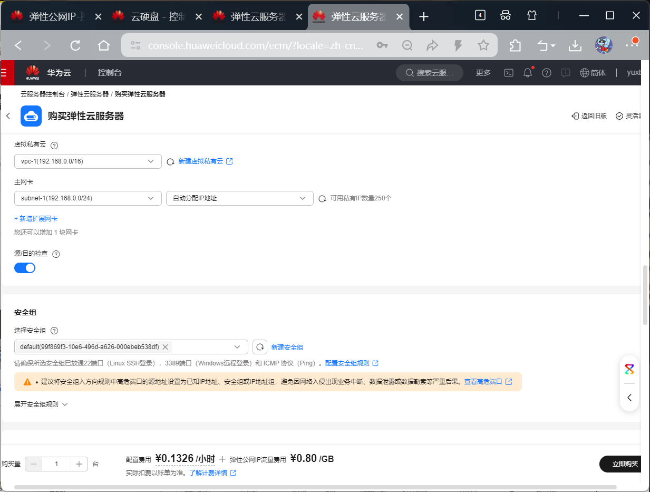The height and width of the screenshot is (492, 650).
Task: Open the browser extensions puzzle icon
Action: [516, 46]
